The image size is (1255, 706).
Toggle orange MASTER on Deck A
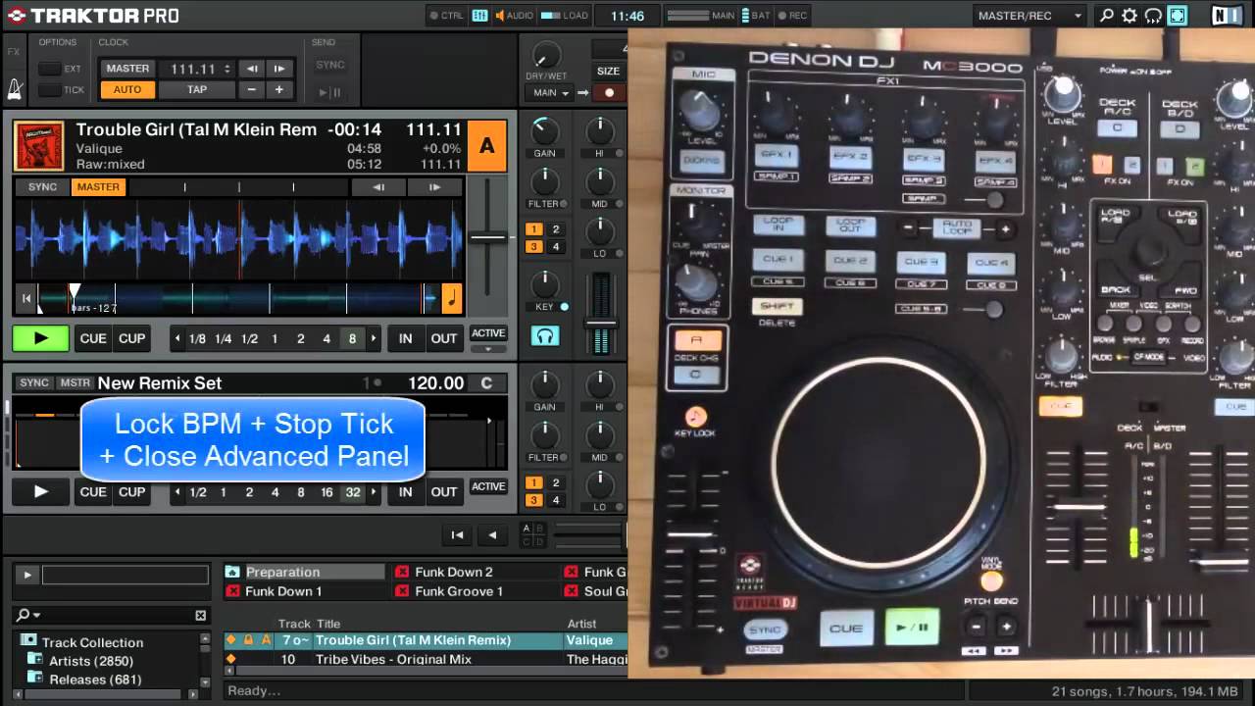coord(98,187)
